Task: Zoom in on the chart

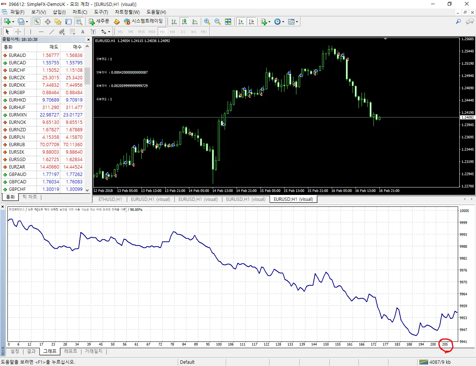Action: [207, 22]
